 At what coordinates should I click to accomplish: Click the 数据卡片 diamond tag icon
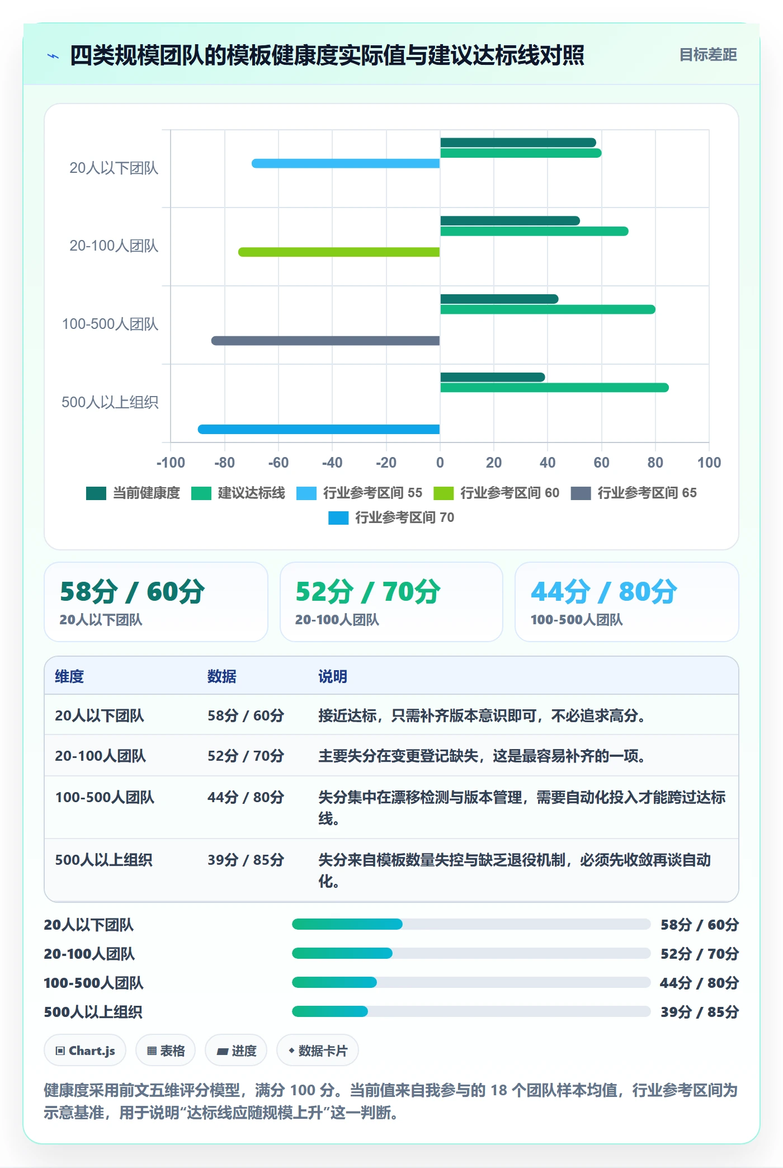291,1051
